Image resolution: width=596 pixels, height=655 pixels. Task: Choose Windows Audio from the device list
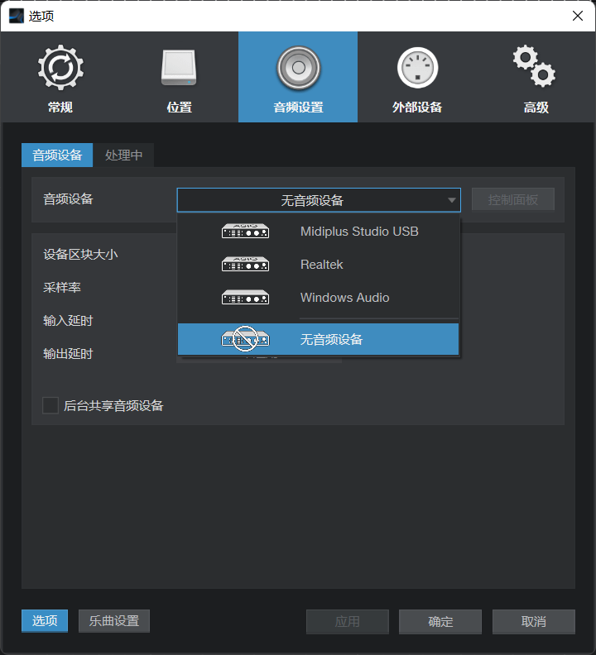coord(319,297)
